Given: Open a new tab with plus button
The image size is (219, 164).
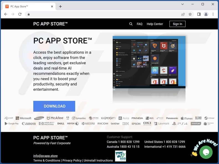Looking at the screenshot, I should 60,6.
